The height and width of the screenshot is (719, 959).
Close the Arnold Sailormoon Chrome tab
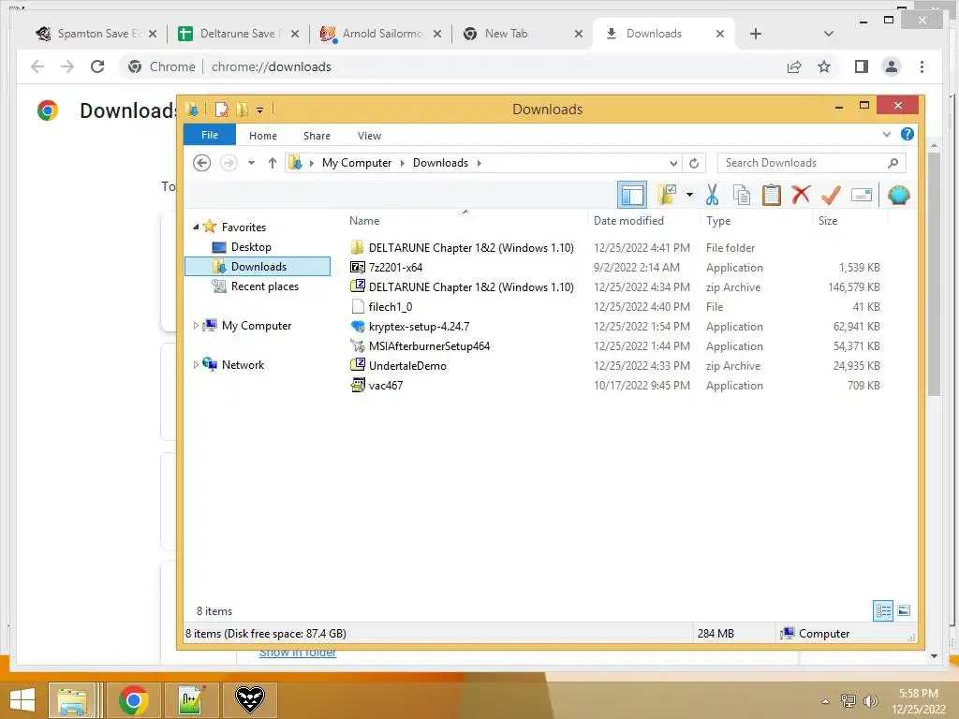point(437,34)
